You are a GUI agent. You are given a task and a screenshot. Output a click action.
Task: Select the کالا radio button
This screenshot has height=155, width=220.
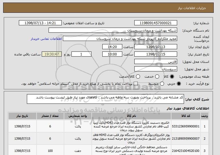coord(172,77)
